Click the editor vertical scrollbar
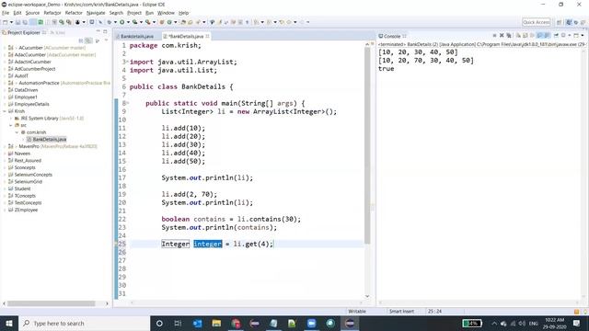The width and height of the screenshot is (589, 331). [x=367, y=145]
